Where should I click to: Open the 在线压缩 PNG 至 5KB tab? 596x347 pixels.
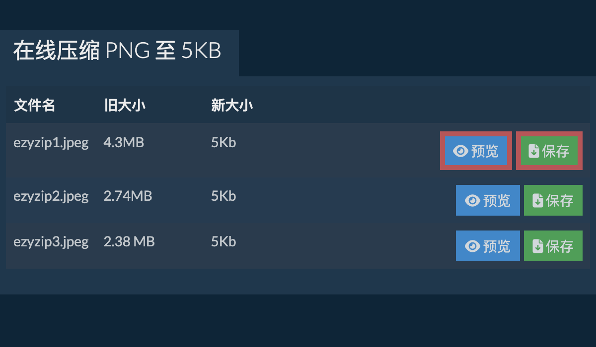click(x=117, y=52)
